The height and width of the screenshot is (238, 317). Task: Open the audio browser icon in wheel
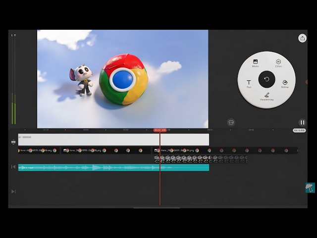(285, 84)
